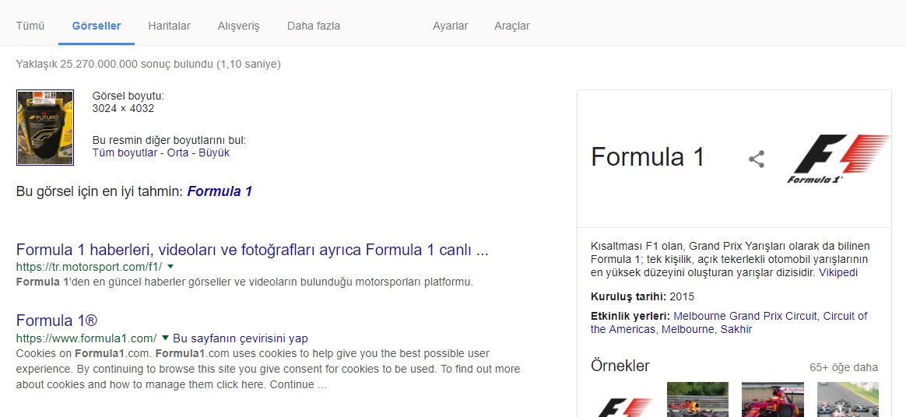Click the Görsel boyutu 3024 × 4032 text
Screen dimensions: 906x417
[x=128, y=102]
